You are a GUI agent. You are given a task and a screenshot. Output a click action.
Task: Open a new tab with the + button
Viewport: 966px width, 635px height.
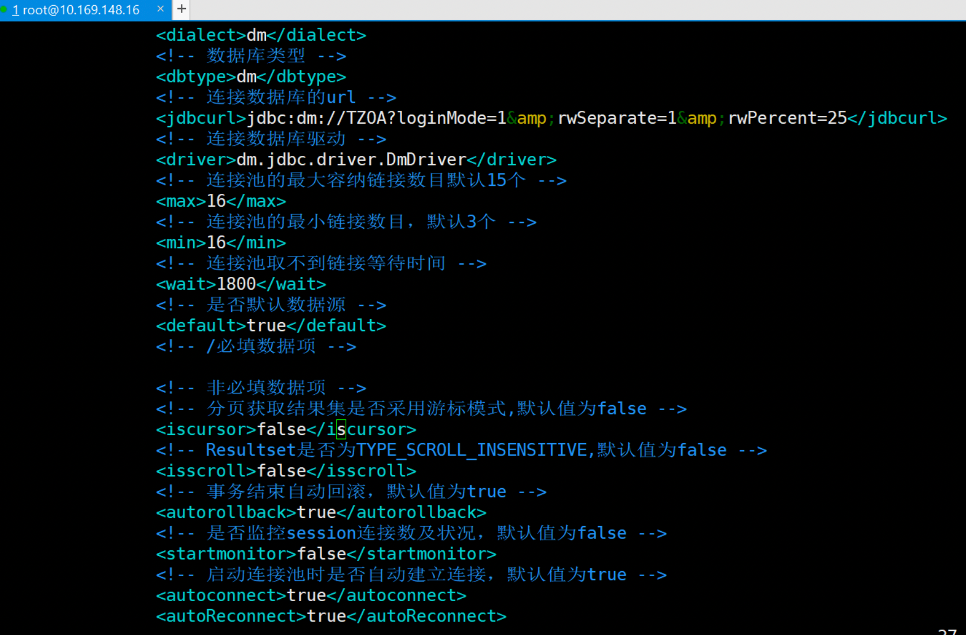tap(180, 9)
